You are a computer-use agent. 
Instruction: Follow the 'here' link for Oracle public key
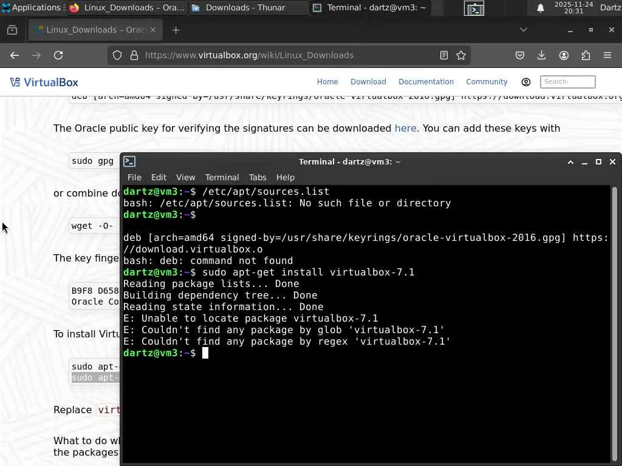[x=405, y=129]
